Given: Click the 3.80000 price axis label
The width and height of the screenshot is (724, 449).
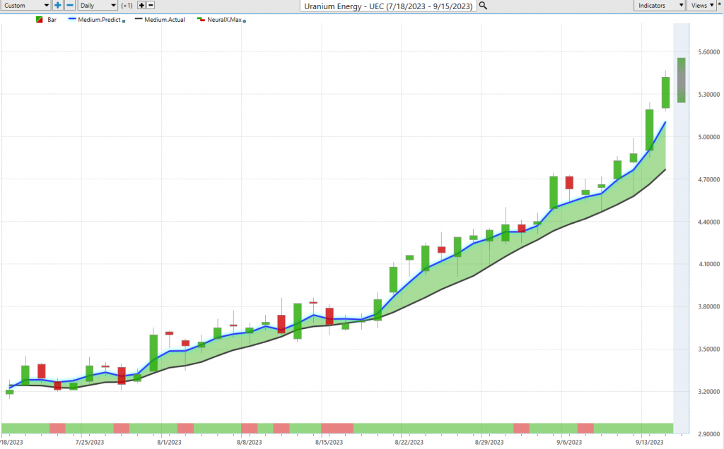Looking at the screenshot, I should [x=708, y=306].
